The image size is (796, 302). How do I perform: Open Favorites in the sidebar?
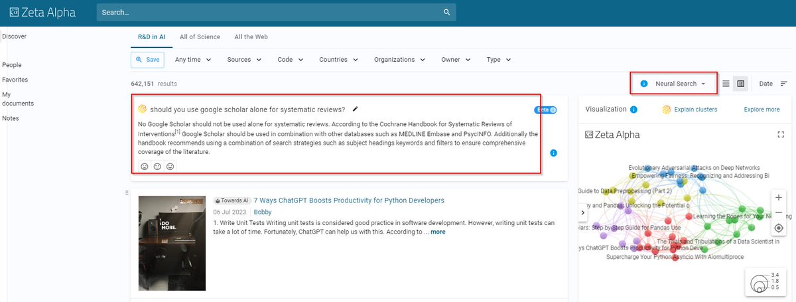(15, 80)
